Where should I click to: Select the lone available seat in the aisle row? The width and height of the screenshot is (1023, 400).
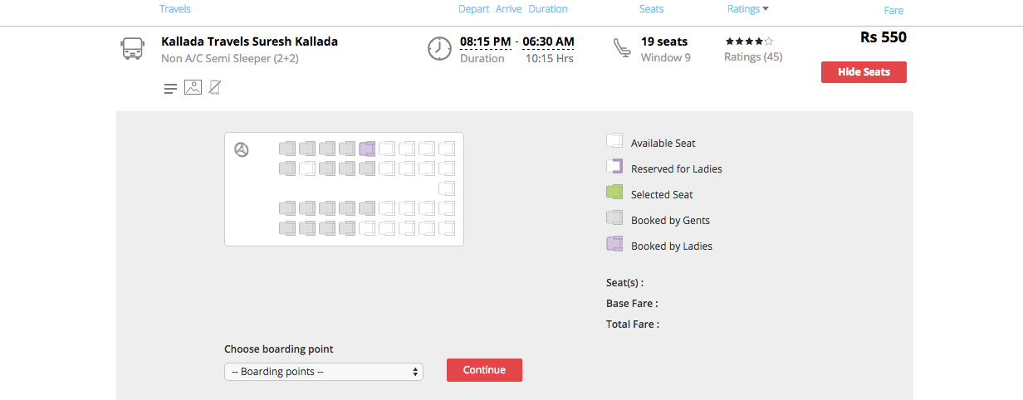(x=447, y=188)
